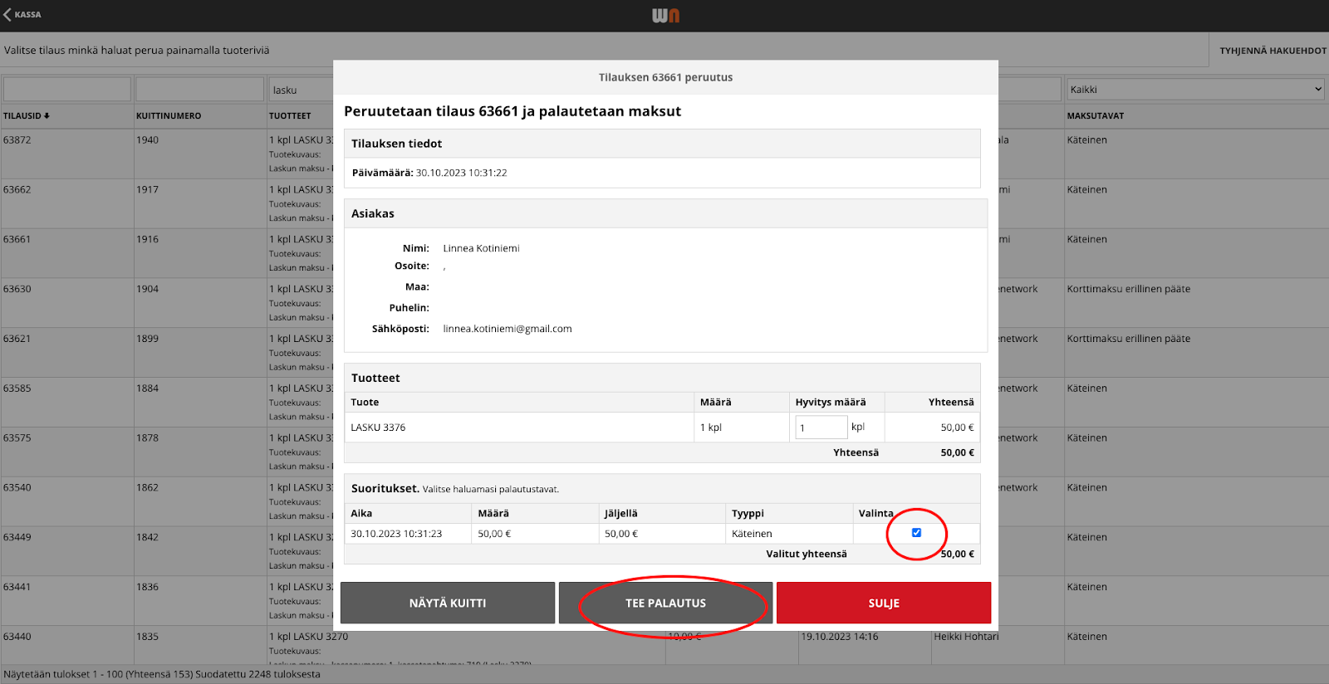Click the Tuotteet column header
The image size is (1329, 684).
pyautogui.click(x=290, y=116)
